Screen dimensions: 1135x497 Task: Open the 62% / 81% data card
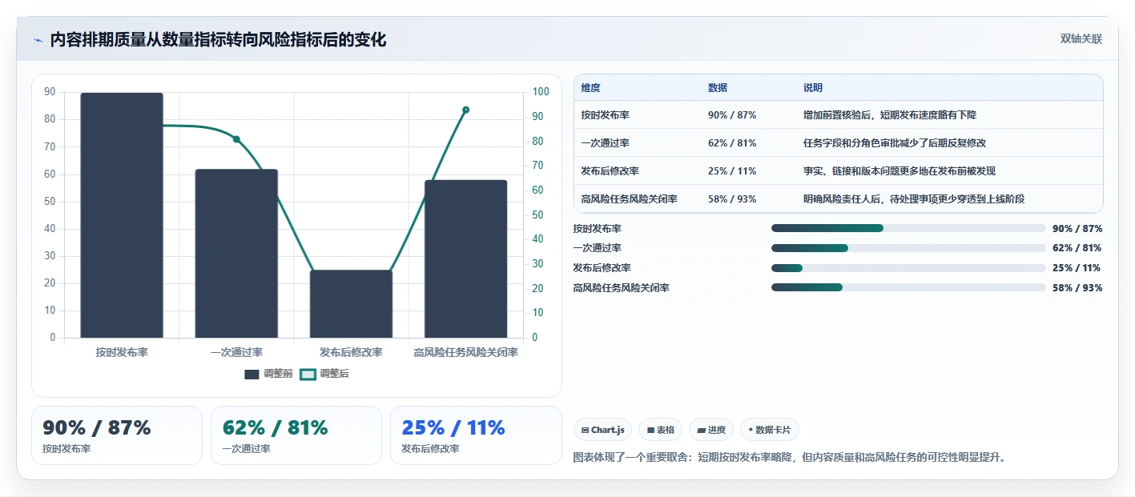(296, 435)
